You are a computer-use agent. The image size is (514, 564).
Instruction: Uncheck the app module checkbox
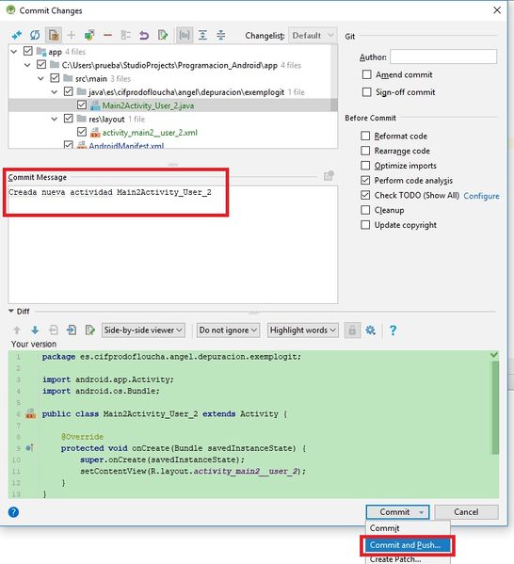tap(28, 51)
